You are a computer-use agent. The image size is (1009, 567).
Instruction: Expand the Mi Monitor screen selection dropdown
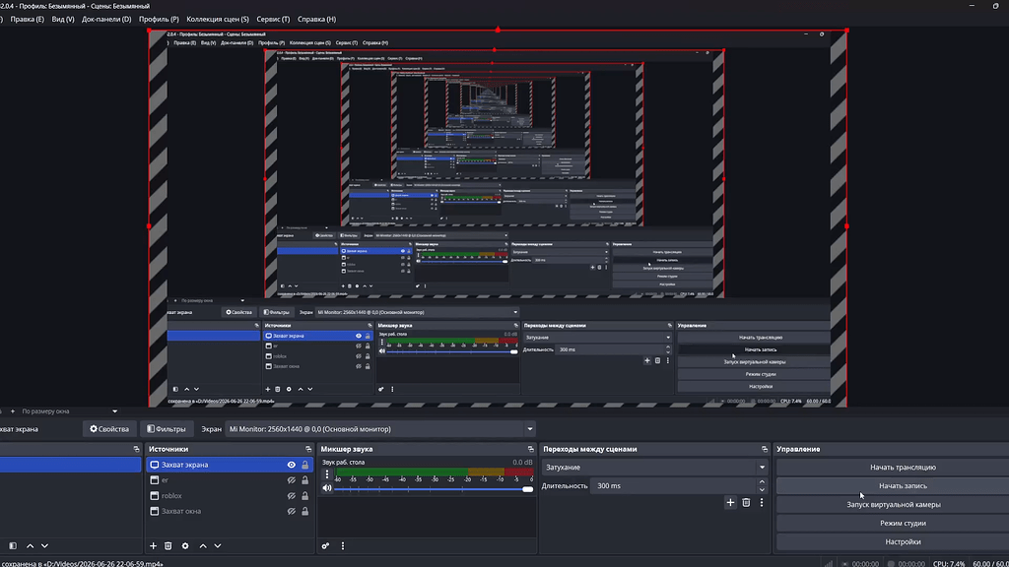point(381,429)
